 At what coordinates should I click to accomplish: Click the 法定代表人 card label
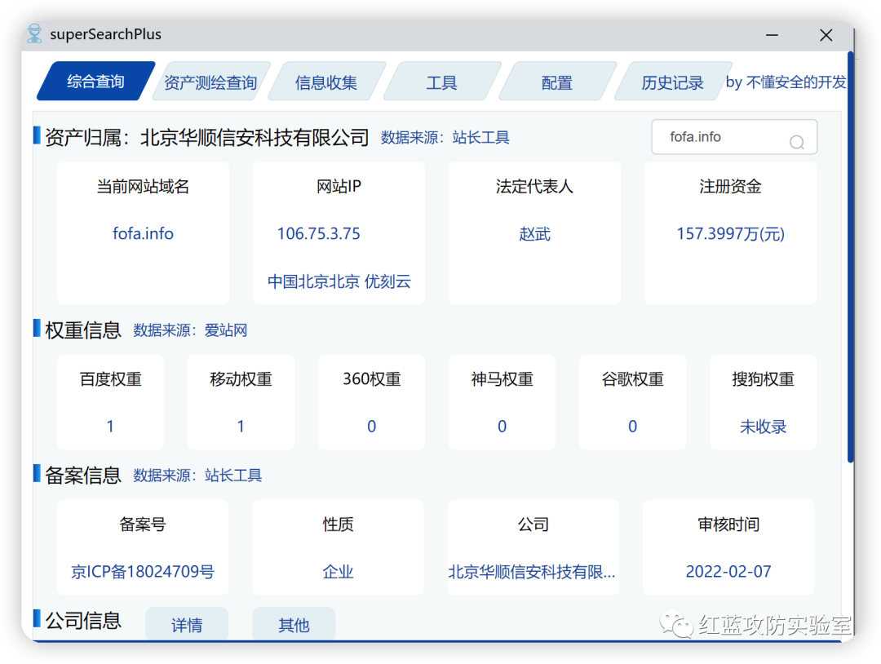(x=535, y=187)
